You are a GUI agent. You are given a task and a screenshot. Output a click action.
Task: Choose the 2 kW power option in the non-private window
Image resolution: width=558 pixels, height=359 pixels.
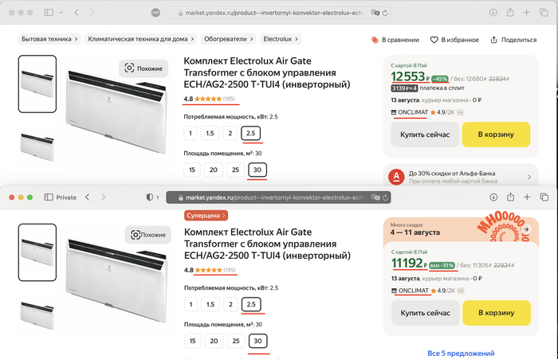click(230, 134)
